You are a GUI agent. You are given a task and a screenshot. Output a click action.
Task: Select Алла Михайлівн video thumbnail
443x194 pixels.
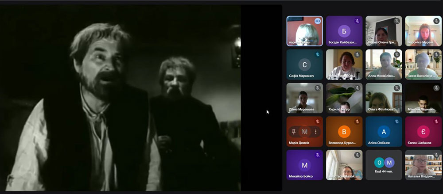(x=384, y=65)
